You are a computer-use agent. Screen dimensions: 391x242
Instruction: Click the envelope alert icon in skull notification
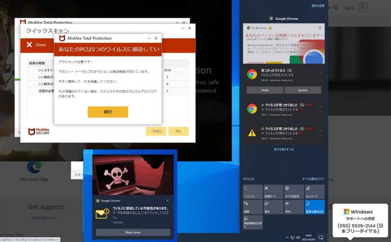point(102,214)
